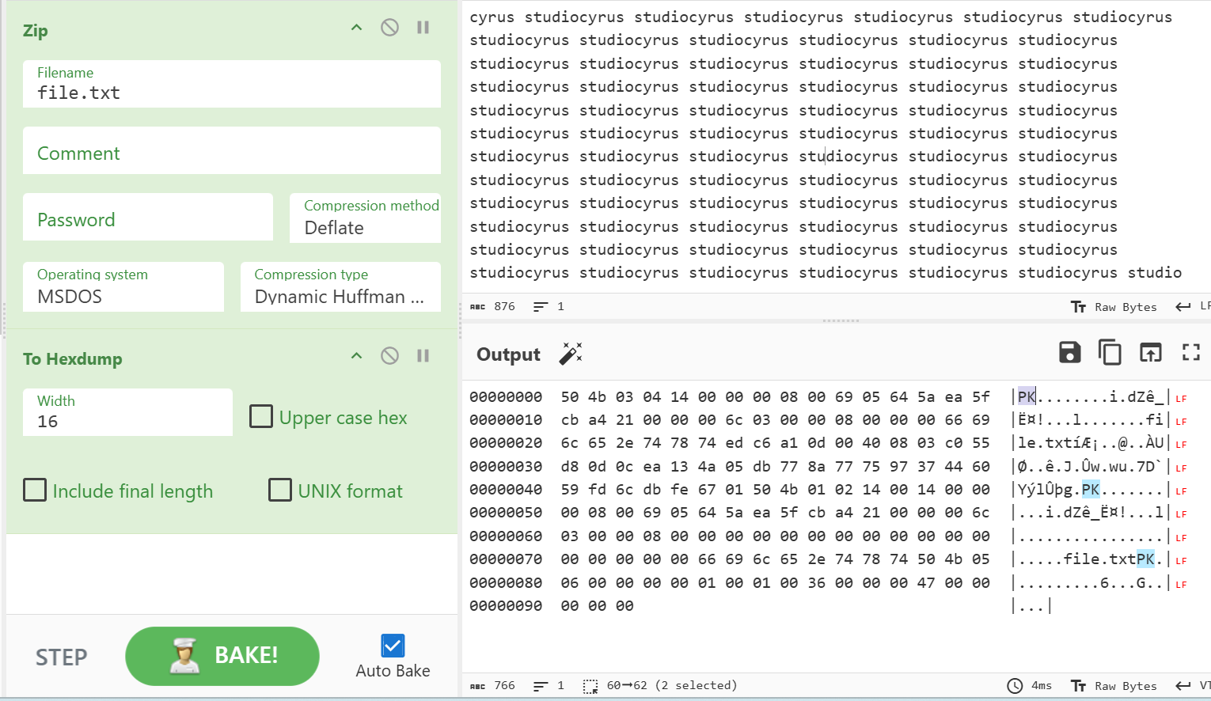This screenshot has width=1211, height=701.
Task: Replace input with output
Action: [x=1150, y=352]
